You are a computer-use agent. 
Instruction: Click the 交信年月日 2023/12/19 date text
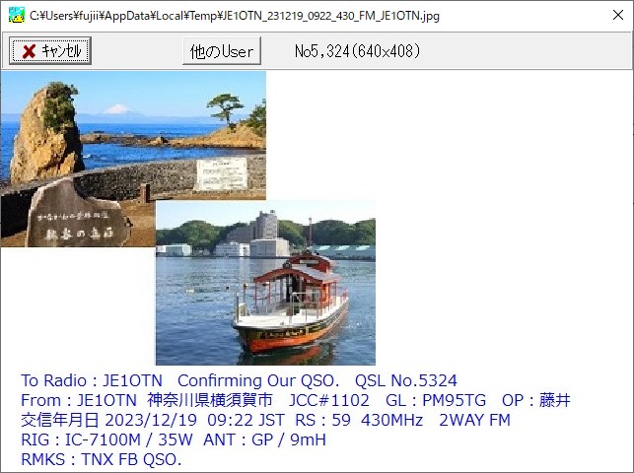click(108, 420)
